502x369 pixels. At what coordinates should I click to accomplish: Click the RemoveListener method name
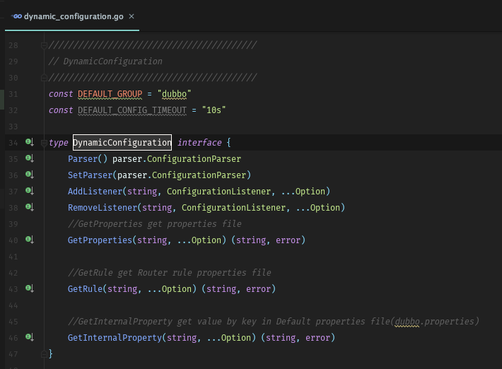[103, 208]
